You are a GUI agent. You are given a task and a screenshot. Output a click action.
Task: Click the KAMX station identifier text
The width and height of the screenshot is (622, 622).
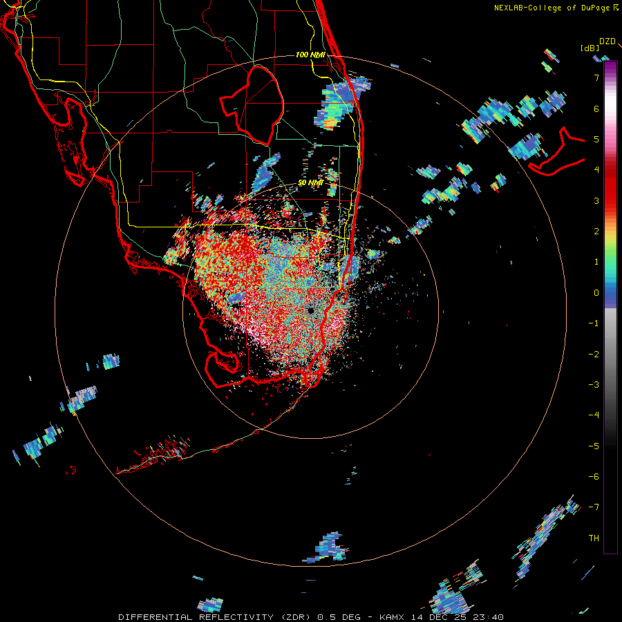392,617
